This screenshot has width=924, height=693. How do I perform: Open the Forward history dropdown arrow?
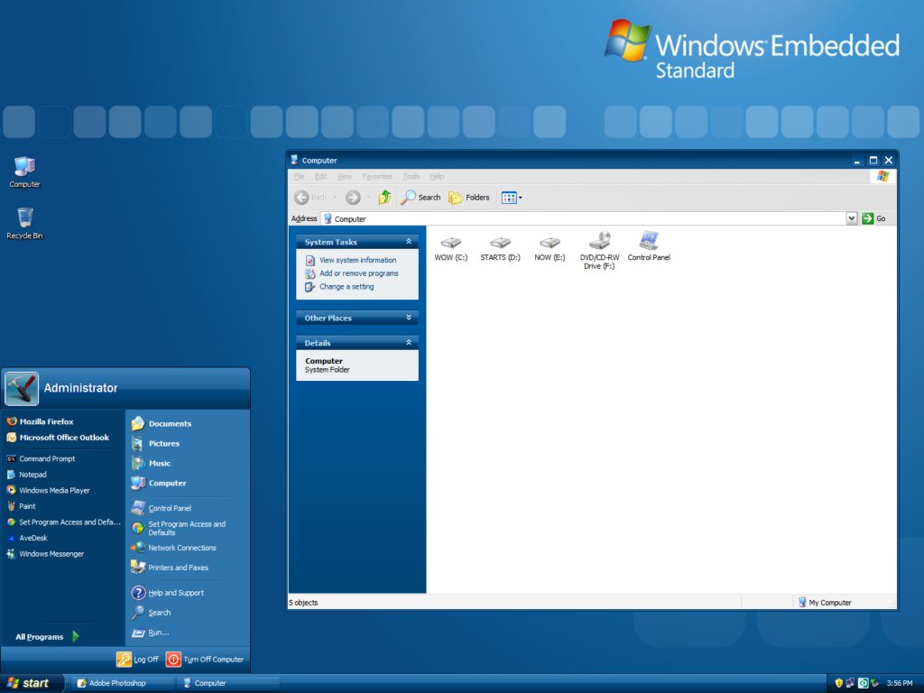[x=368, y=198]
